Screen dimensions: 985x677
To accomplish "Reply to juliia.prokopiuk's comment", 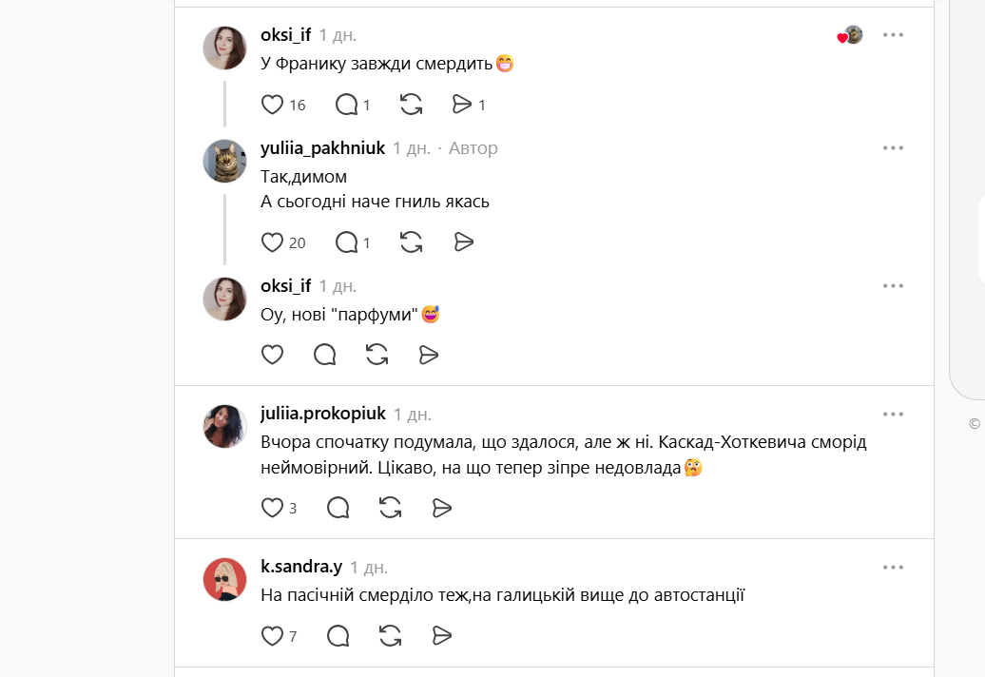I will coord(338,508).
